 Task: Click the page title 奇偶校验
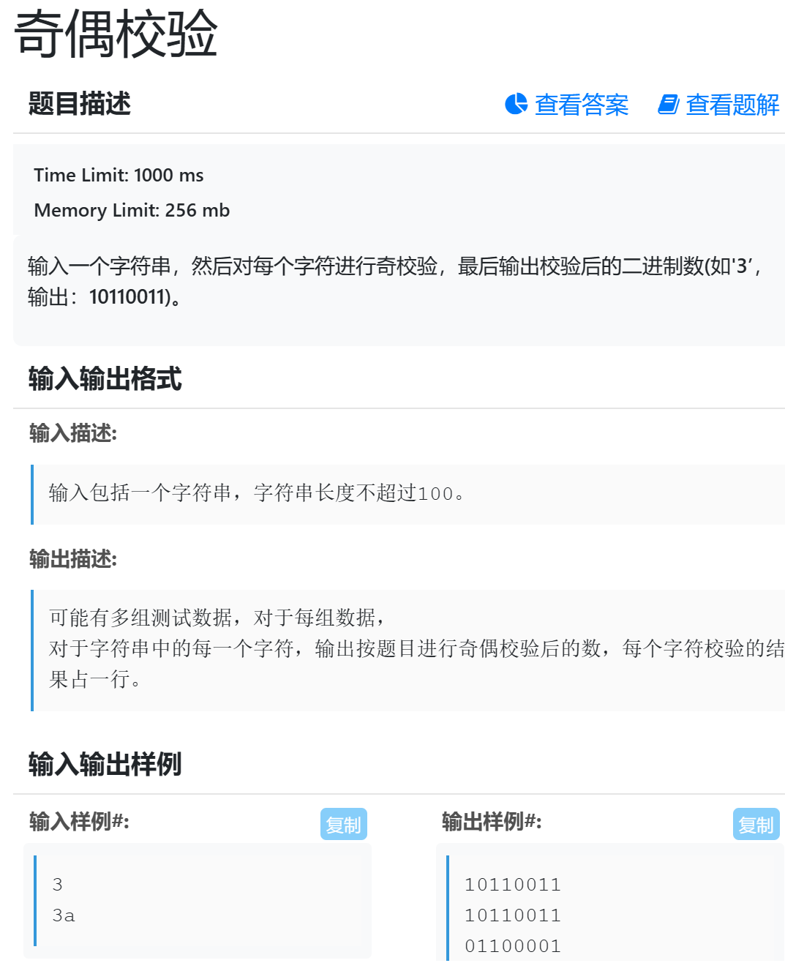tap(116, 34)
